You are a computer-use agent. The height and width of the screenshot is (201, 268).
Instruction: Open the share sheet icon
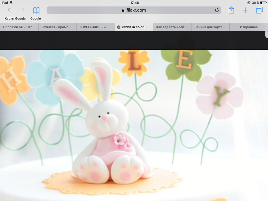[231, 10]
